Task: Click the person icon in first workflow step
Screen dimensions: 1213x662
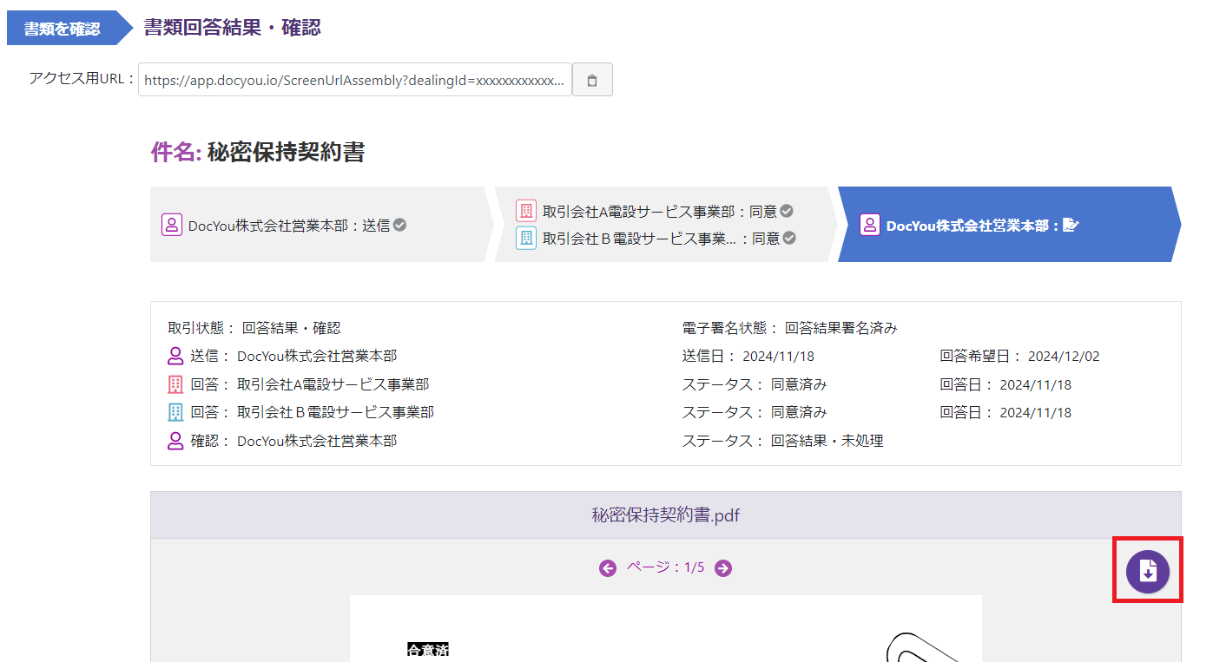Action: (x=171, y=225)
